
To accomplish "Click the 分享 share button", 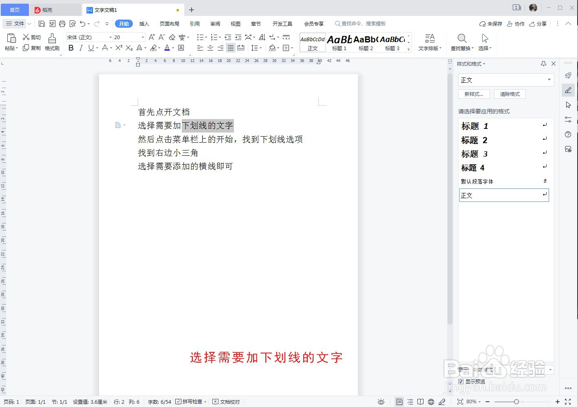I will 538,24.
